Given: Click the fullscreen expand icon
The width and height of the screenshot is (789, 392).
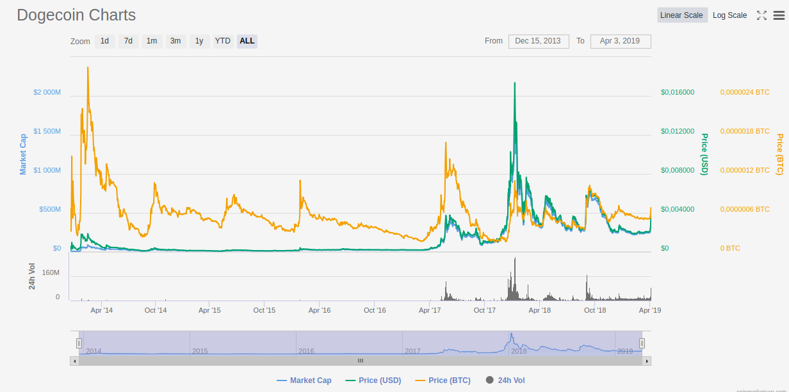Looking at the screenshot, I should click(x=761, y=15).
